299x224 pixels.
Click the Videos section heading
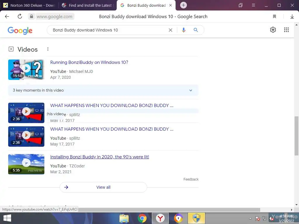[27, 49]
